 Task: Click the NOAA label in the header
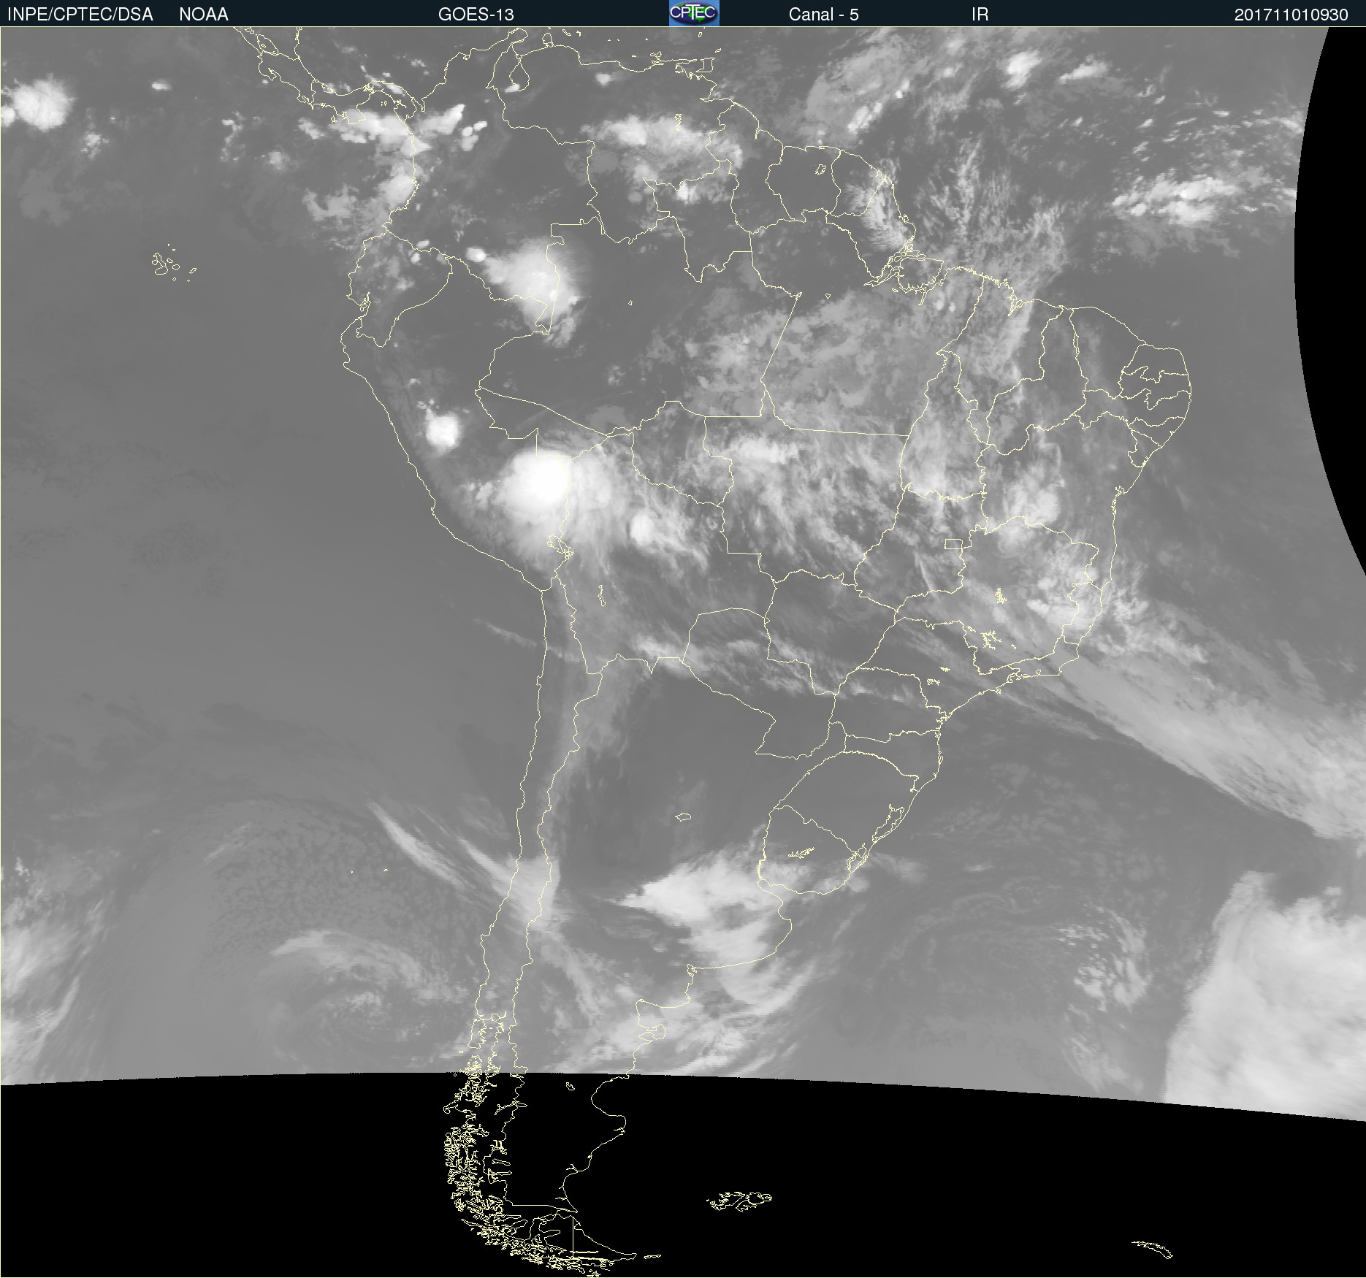(x=204, y=15)
